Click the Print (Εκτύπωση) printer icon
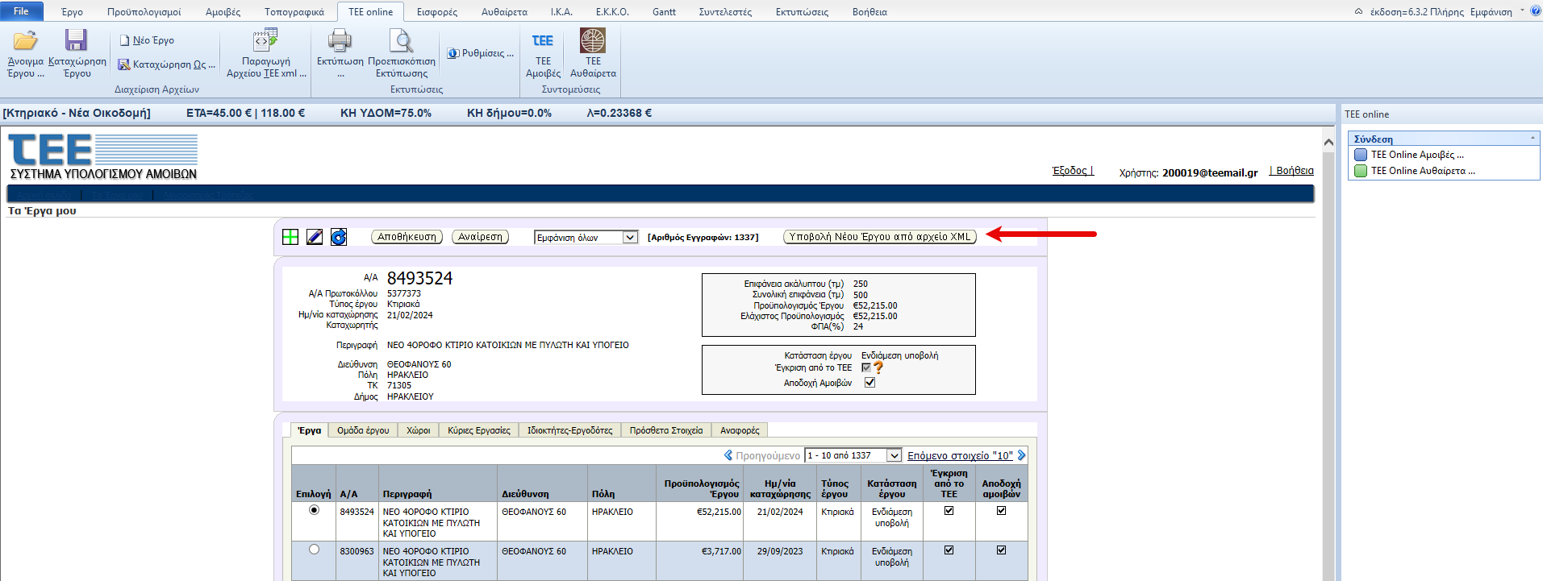 (340, 41)
